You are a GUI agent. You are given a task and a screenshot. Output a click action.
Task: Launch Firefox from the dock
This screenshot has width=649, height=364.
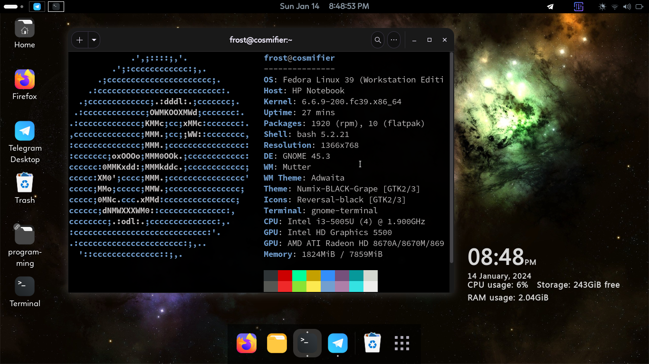[247, 343]
